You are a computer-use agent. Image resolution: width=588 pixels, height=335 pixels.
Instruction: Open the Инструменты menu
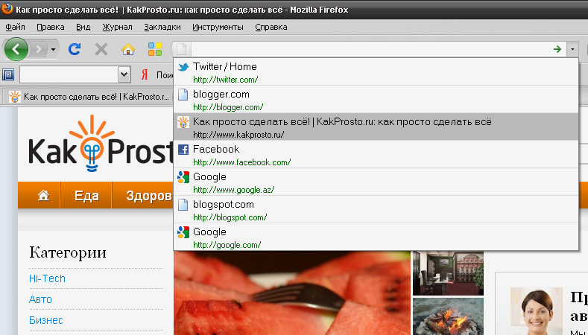(218, 27)
